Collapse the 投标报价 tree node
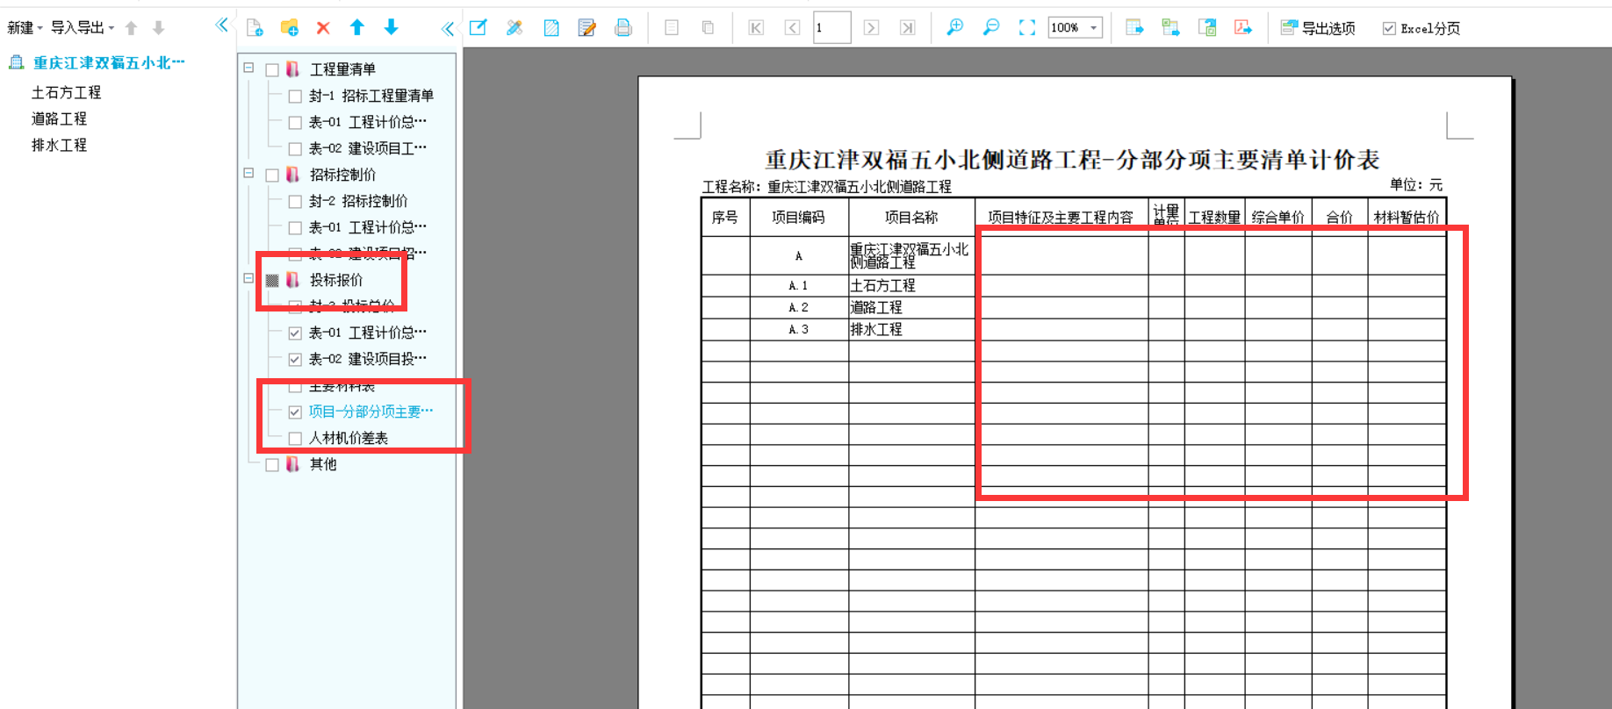This screenshot has height=709, width=1612. coord(248,278)
